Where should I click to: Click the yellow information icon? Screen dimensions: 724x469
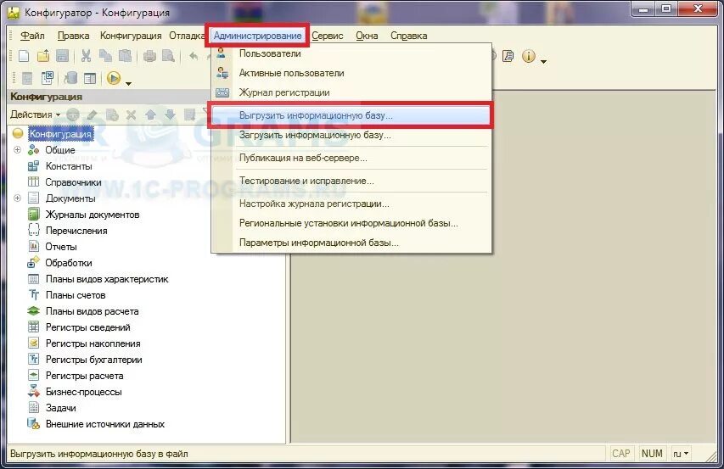click(528, 56)
